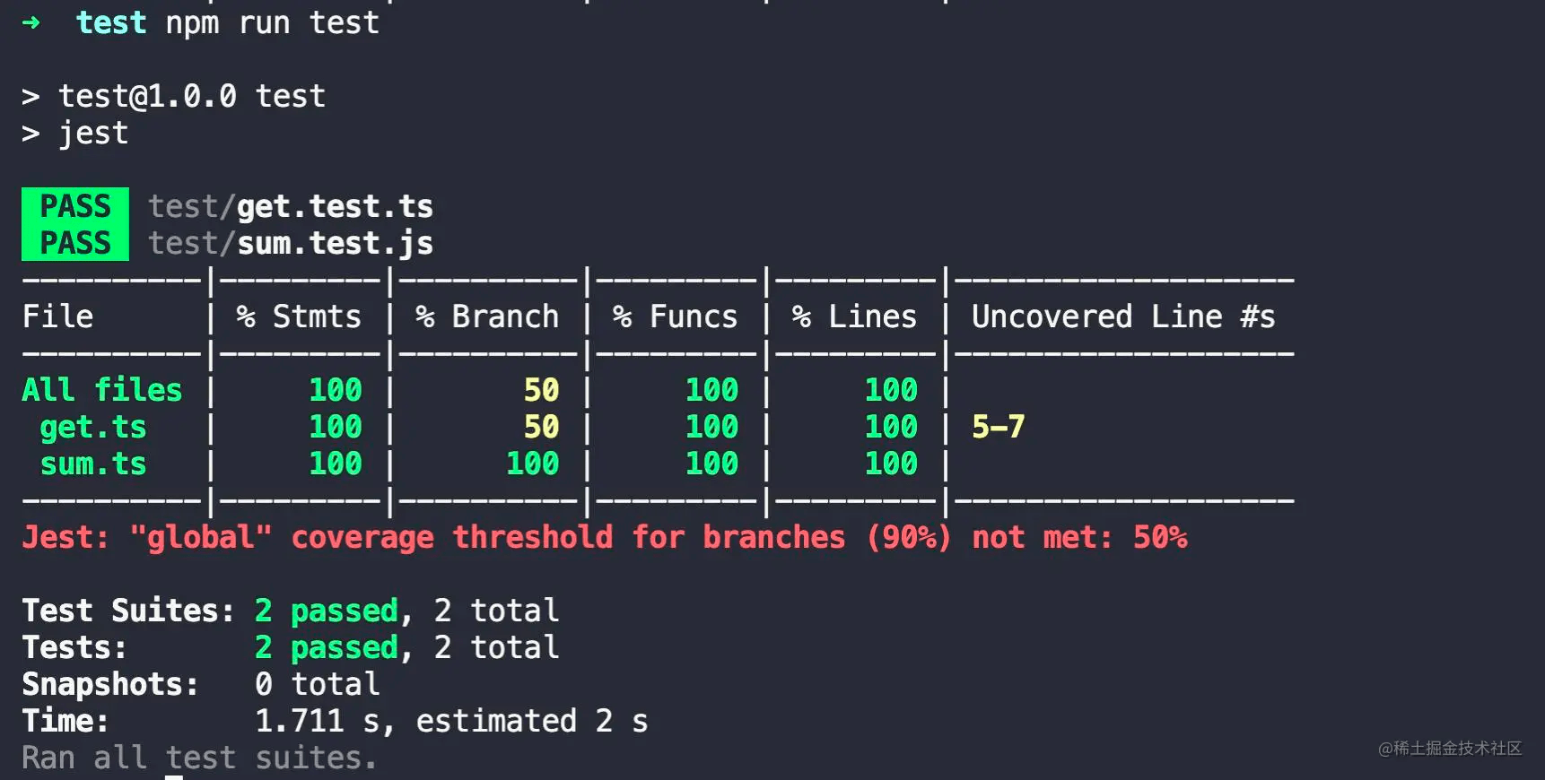Click the get.ts file row label
Viewport: 1545px width, 780px height.
click(93, 427)
